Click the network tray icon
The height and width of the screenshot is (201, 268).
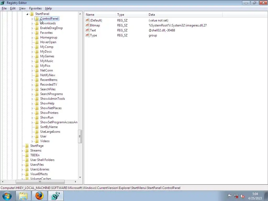[236, 196]
